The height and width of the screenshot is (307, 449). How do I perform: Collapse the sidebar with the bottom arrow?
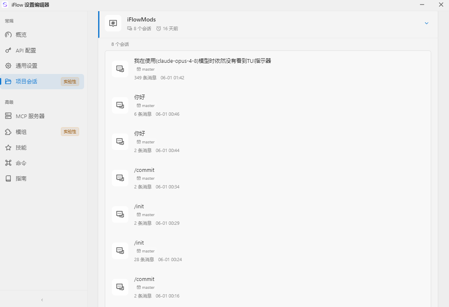[x=42, y=300]
